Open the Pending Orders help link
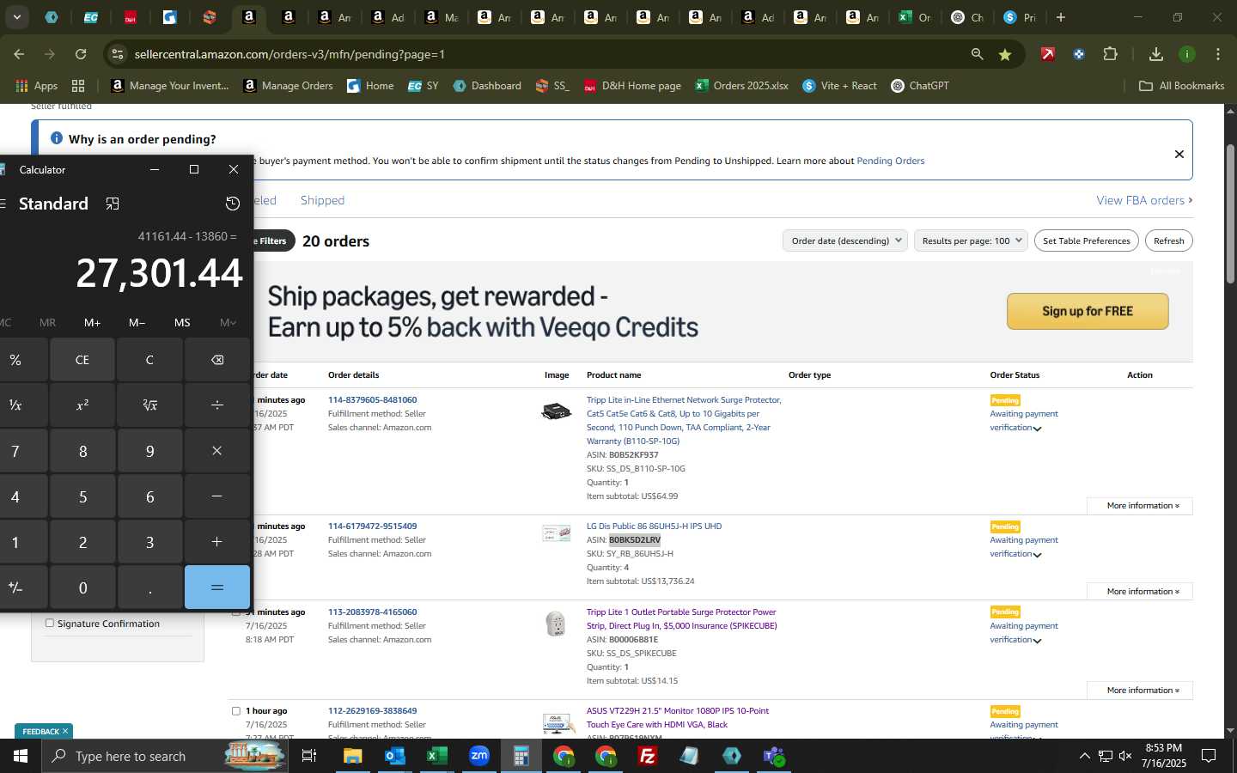Viewport: 1237px width, 773px height. click(x=890, y=161)
